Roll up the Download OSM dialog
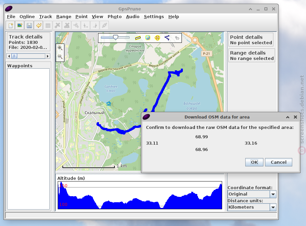This screenshot has width=306, height=226. [x=288, y=117]
